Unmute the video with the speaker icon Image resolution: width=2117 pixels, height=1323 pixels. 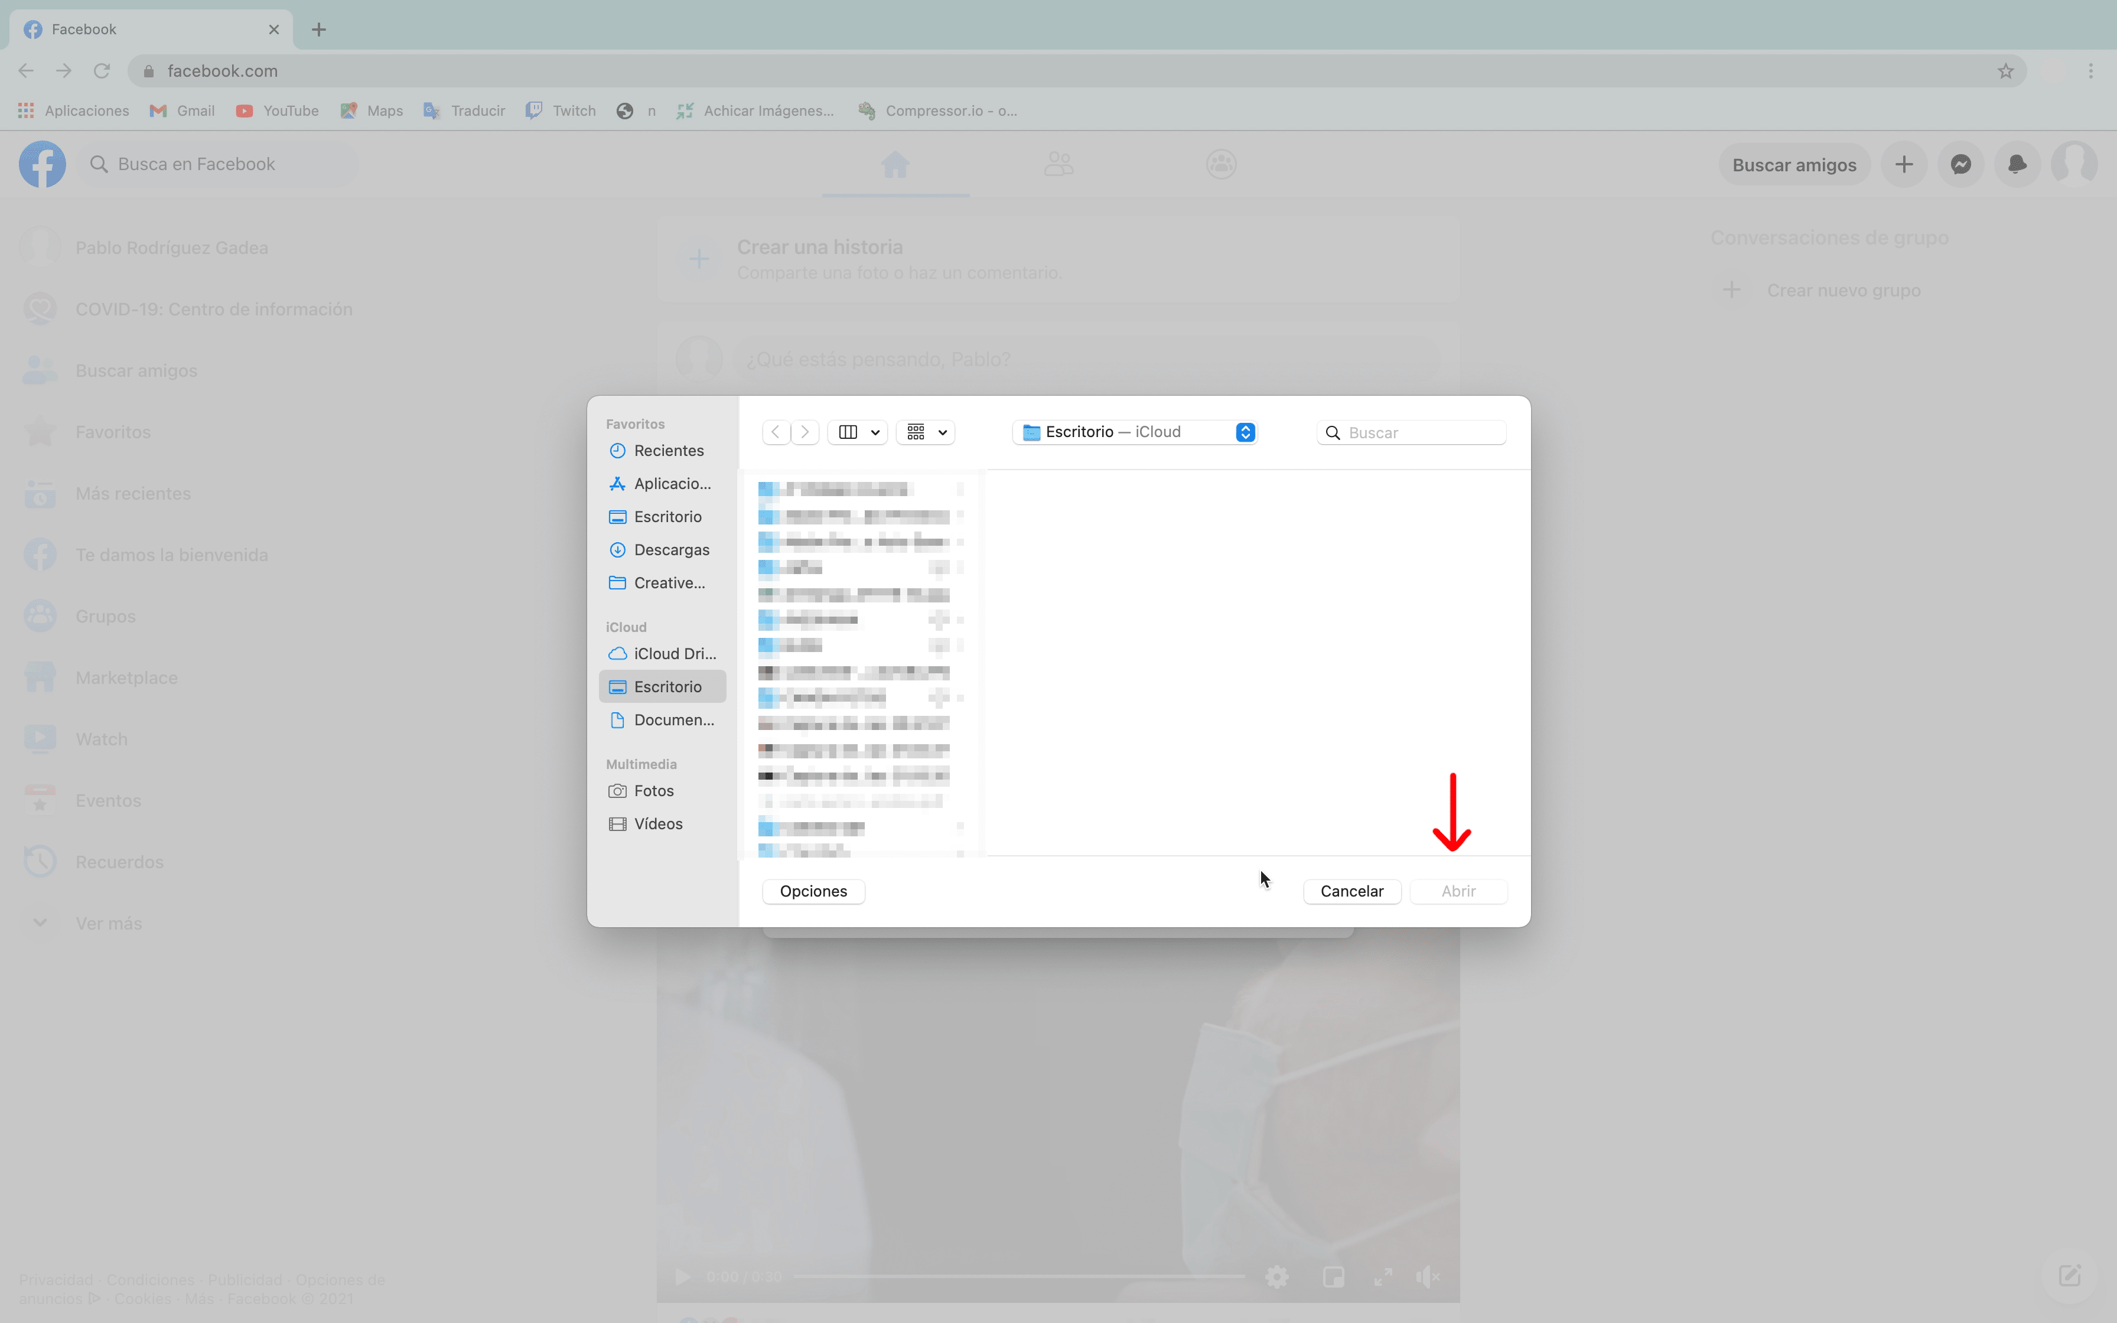tap(1426, 1278)
